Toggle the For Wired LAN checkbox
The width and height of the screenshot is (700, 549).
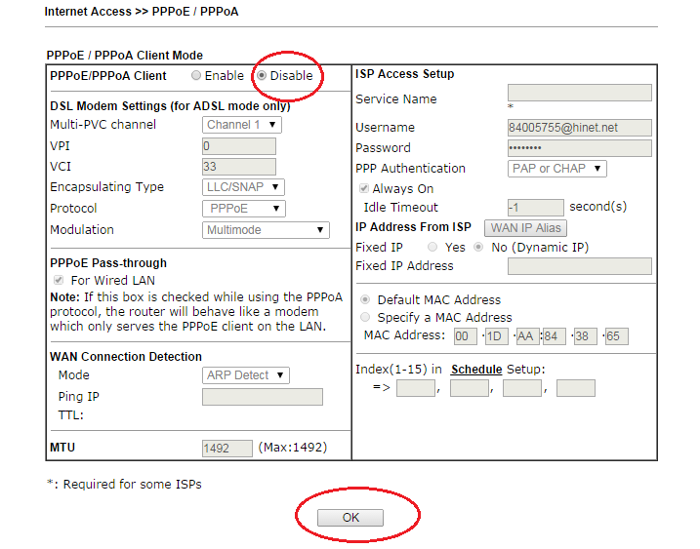(x=58, y=281)
